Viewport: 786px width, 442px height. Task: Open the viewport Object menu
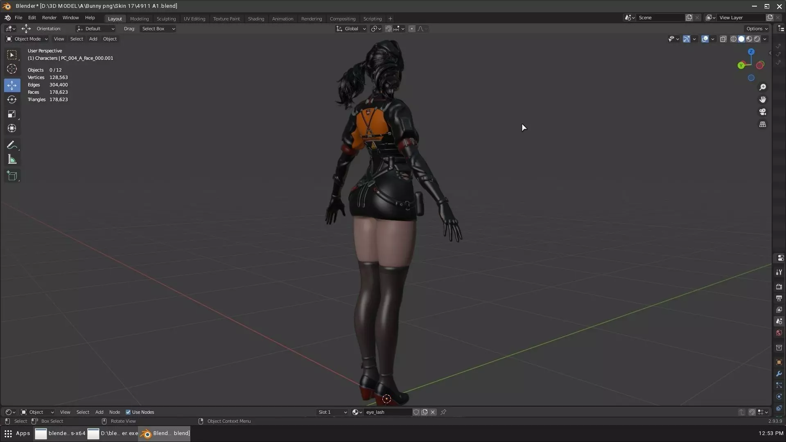[110, 39]
